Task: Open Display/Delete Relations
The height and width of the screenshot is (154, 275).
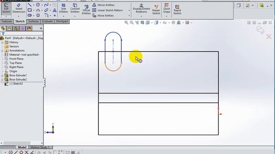Action: click(x=141, y=9)
